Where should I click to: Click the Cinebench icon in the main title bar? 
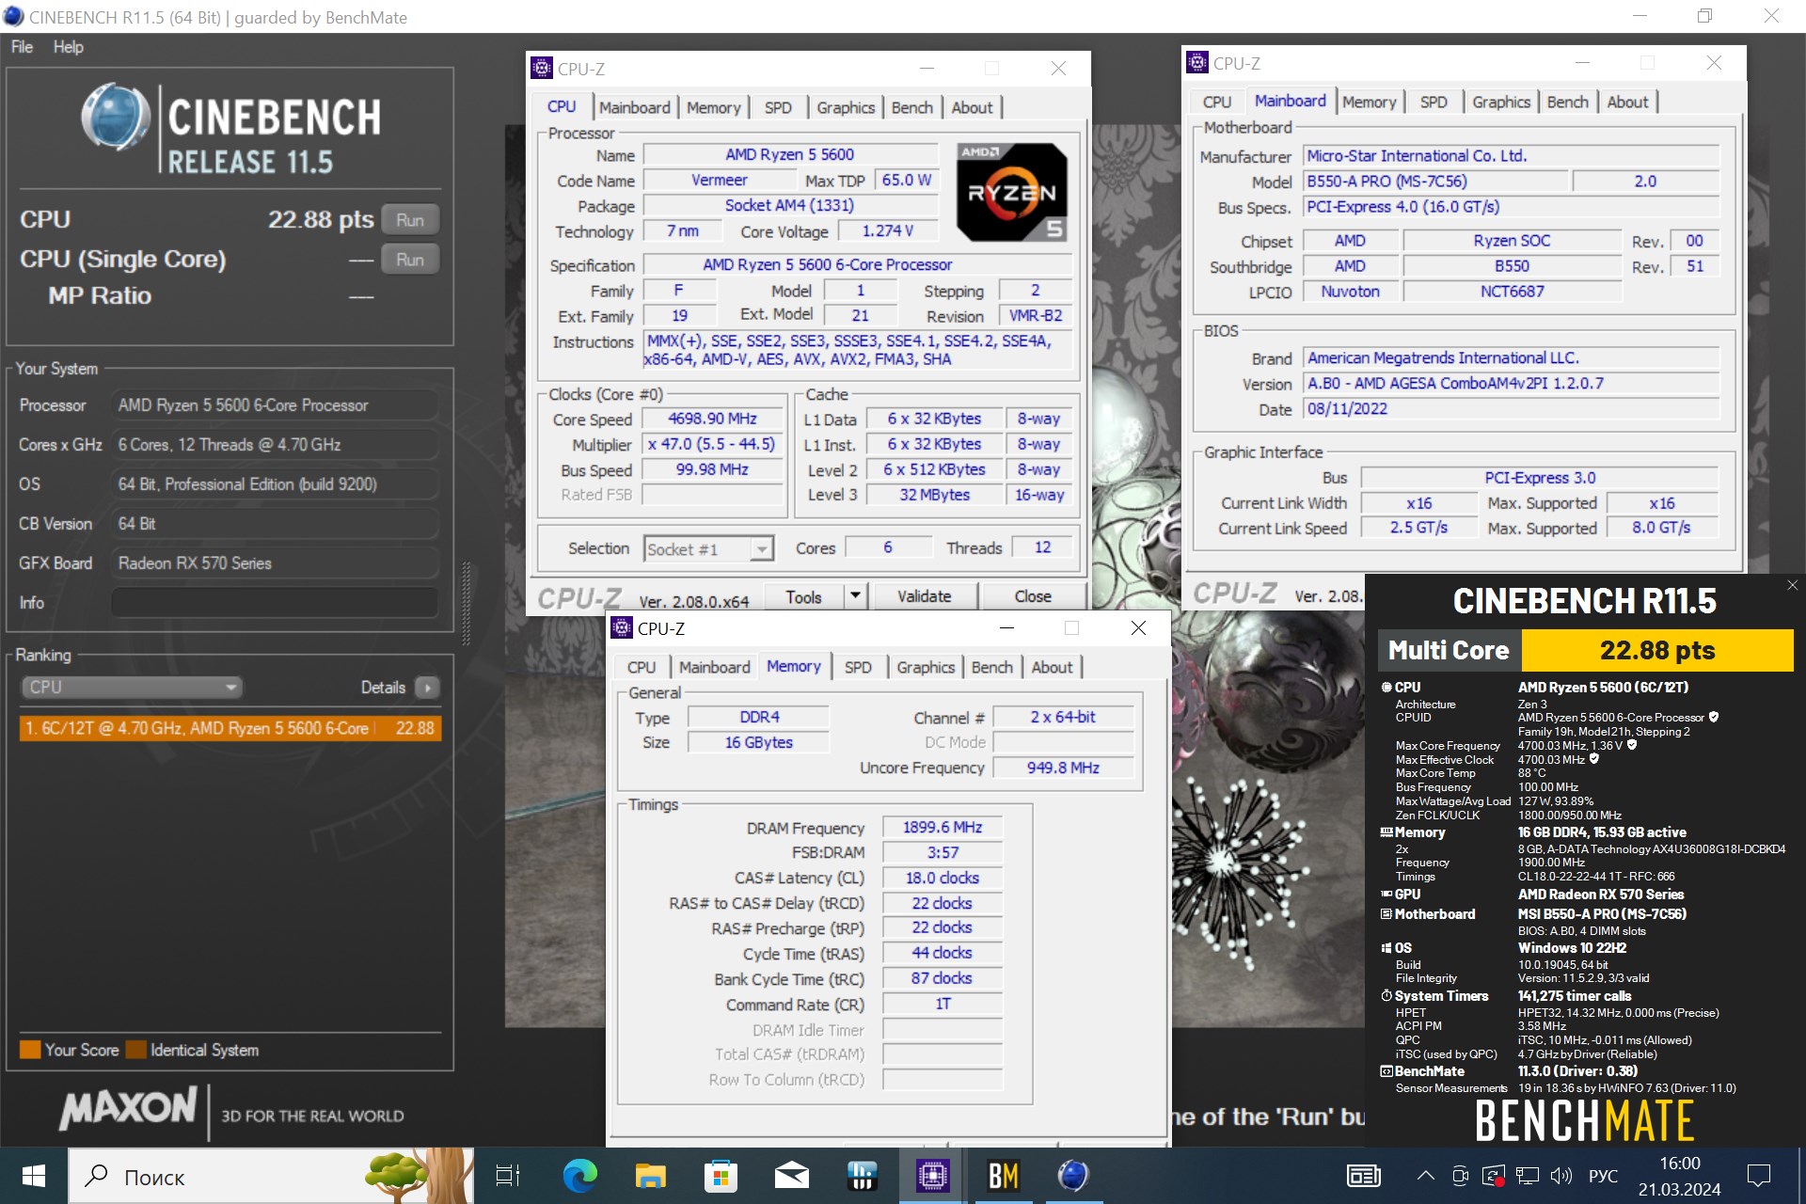pos(13,17)
